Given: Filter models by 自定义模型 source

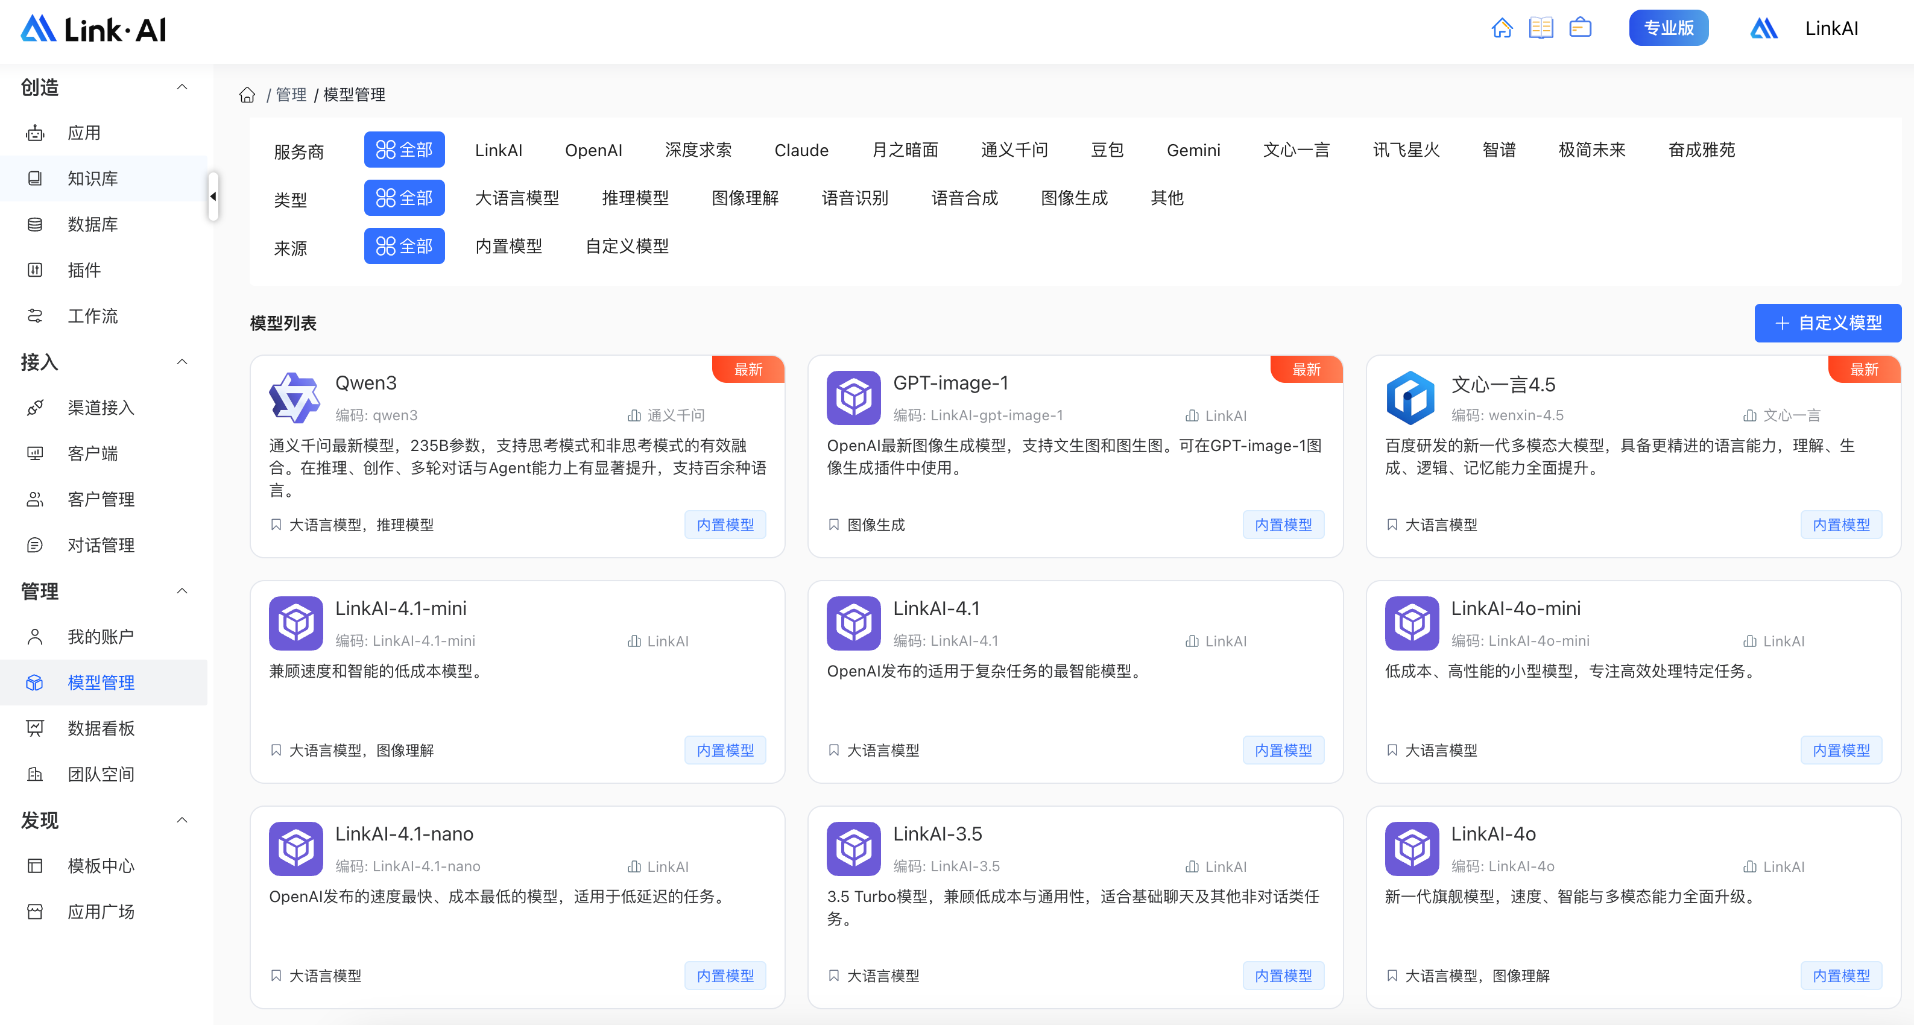Looking at the screenshot, I should pos(627,246).
